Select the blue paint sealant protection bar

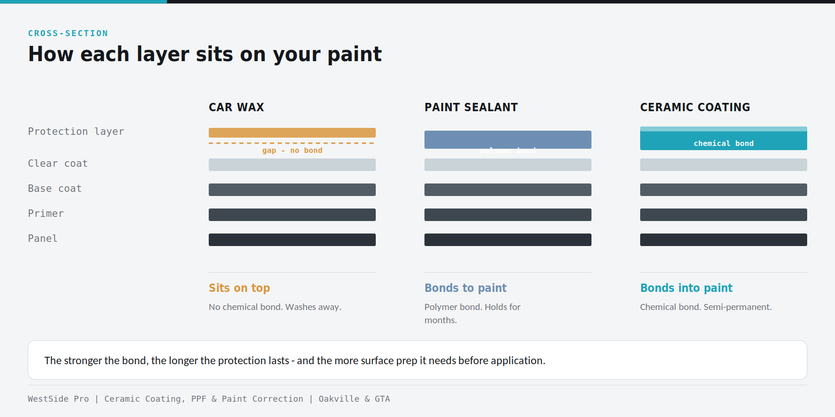[508, 139]
